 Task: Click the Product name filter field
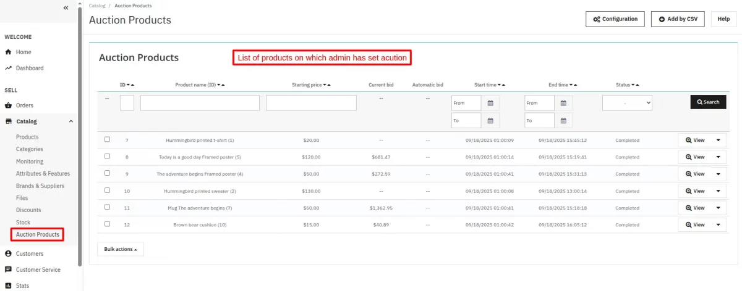point(200,103)
